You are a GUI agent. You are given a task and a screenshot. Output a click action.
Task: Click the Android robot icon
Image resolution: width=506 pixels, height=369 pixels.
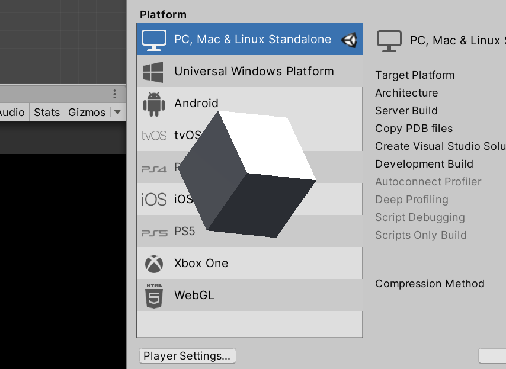pos(154,104)
